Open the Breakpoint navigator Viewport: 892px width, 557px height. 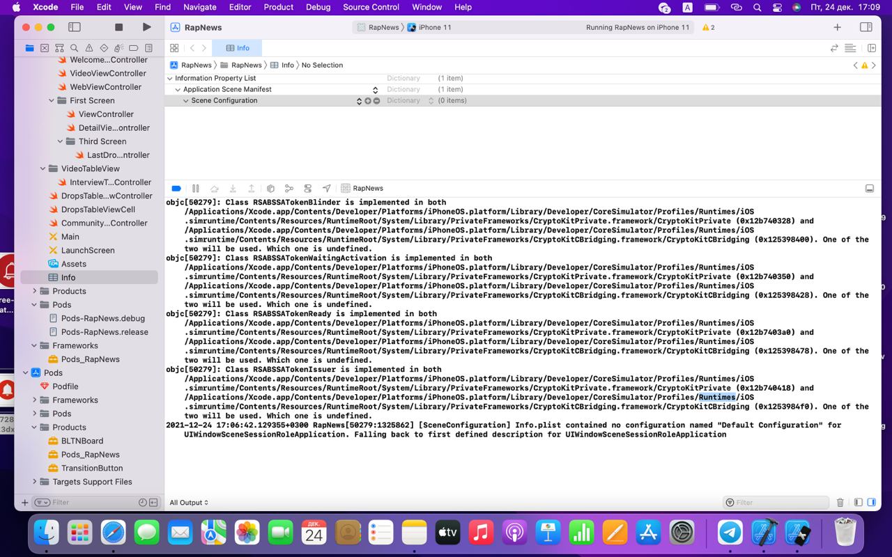134,48
